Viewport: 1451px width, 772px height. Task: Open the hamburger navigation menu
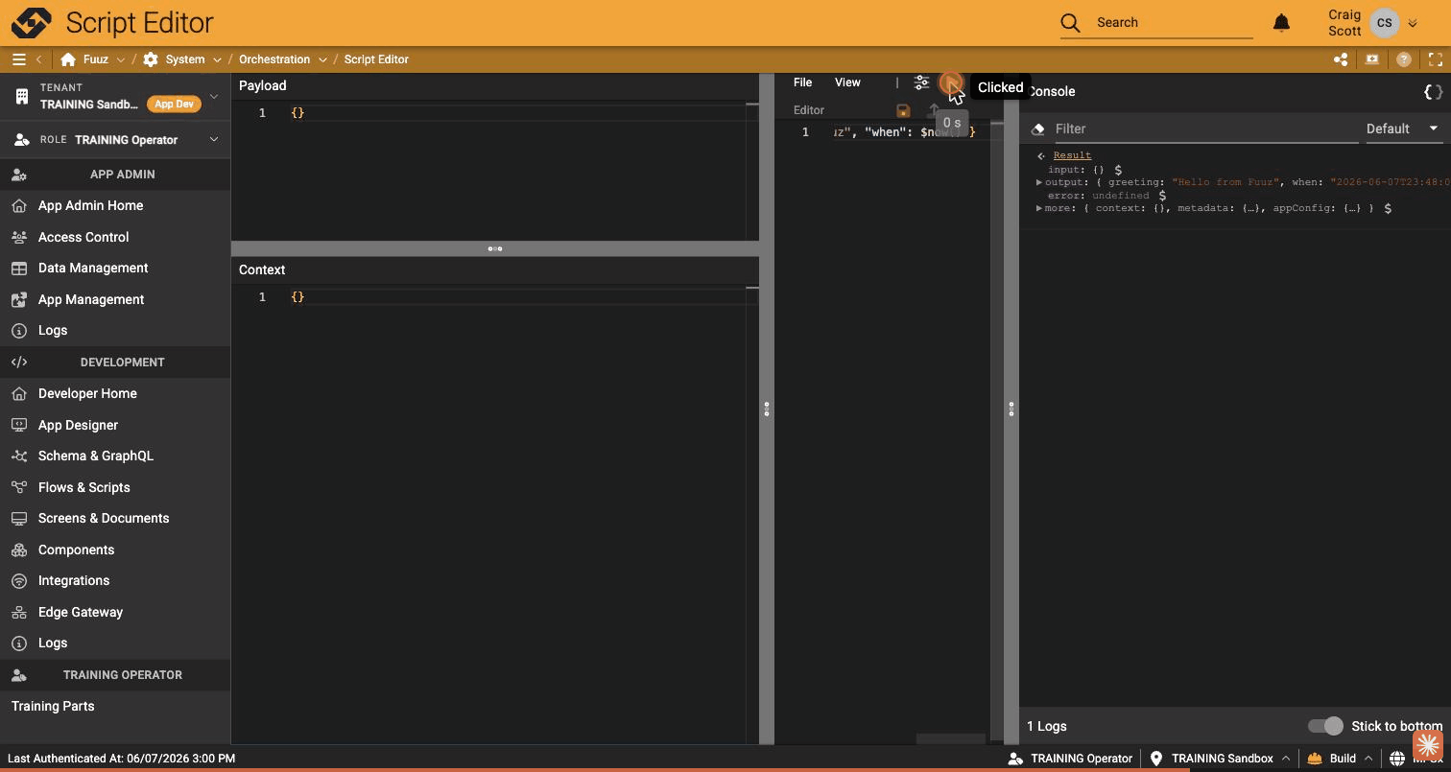(18, 59)
